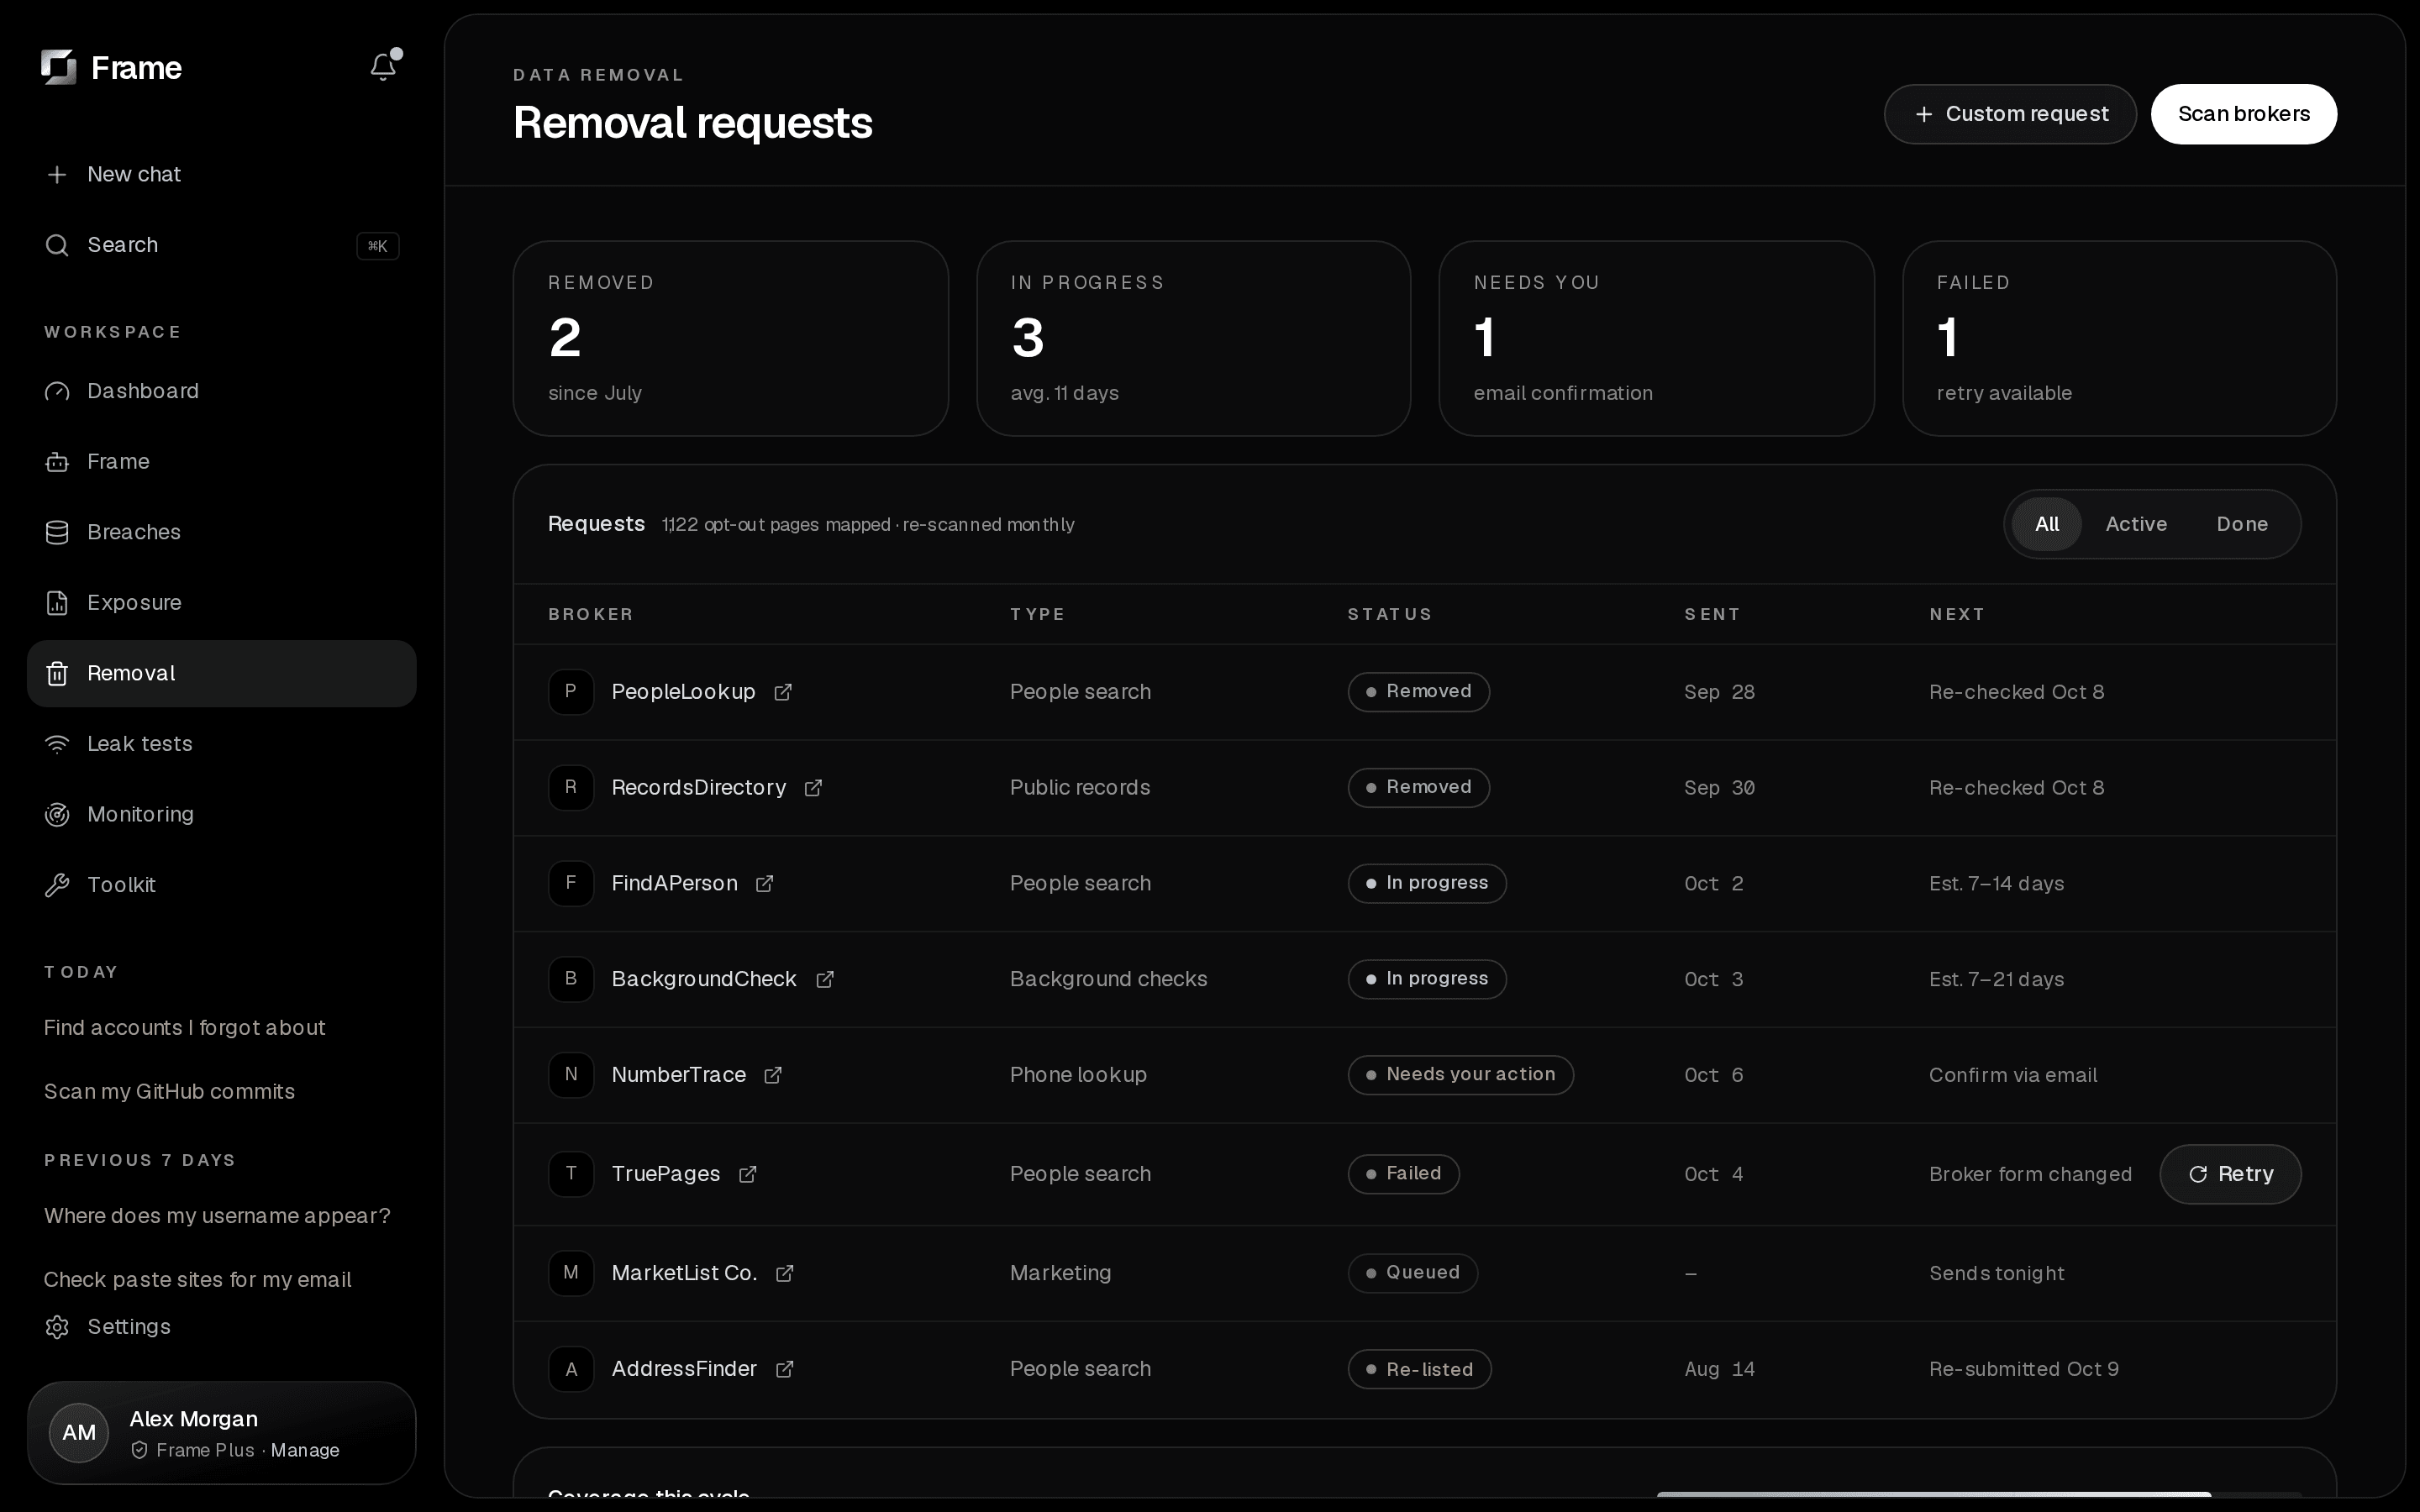Open AddressFinder external link icon
Viewport: 2420px width, 1512px height.
click(x=785, y=1369)
